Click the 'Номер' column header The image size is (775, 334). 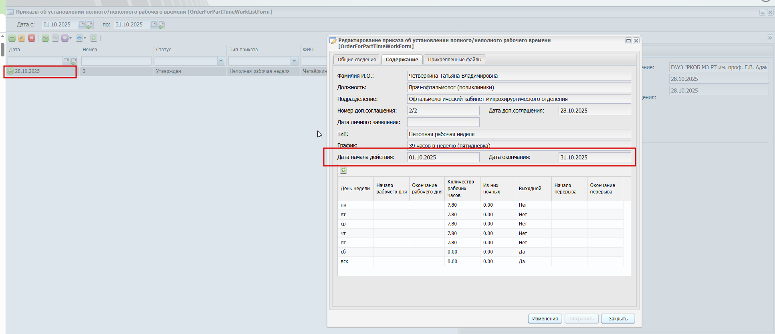[116, 50]
